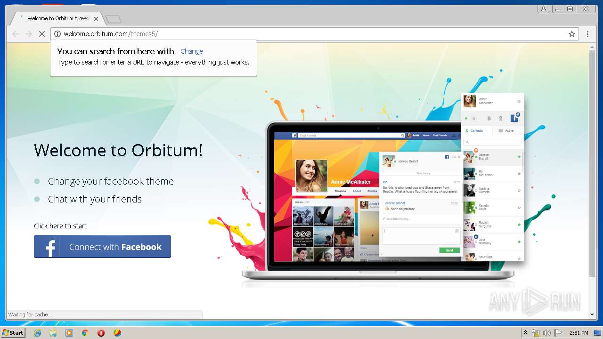This screenshot has width=603, height=339.
Task: Click Annie McAllister profile photo on laptop
Action: pyautogui.click(x=311, y=176)
